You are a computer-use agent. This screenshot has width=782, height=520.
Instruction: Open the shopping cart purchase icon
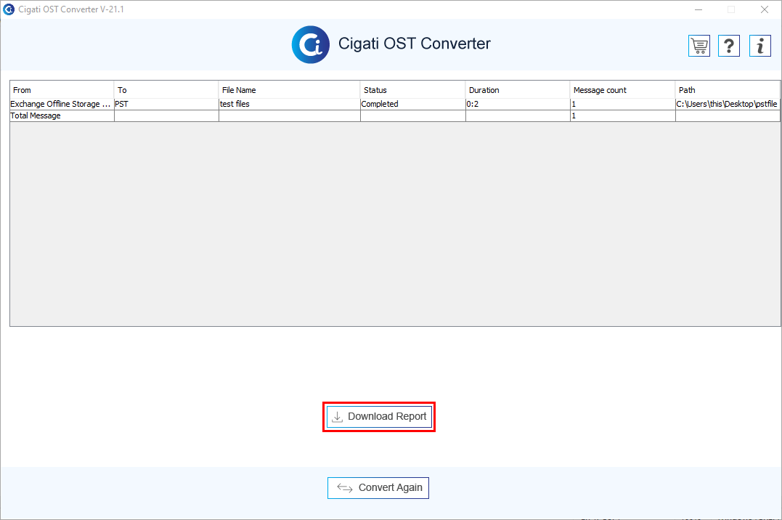(x=699, y=46)
